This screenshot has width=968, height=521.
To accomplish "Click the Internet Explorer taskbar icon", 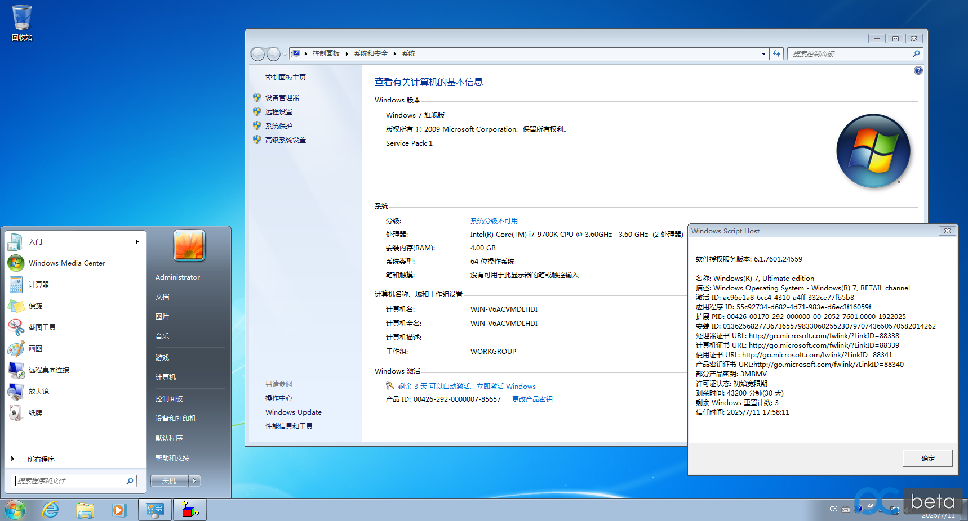I will pos(51,510).
